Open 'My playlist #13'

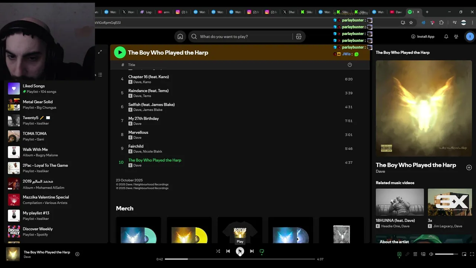pos(56,216)
